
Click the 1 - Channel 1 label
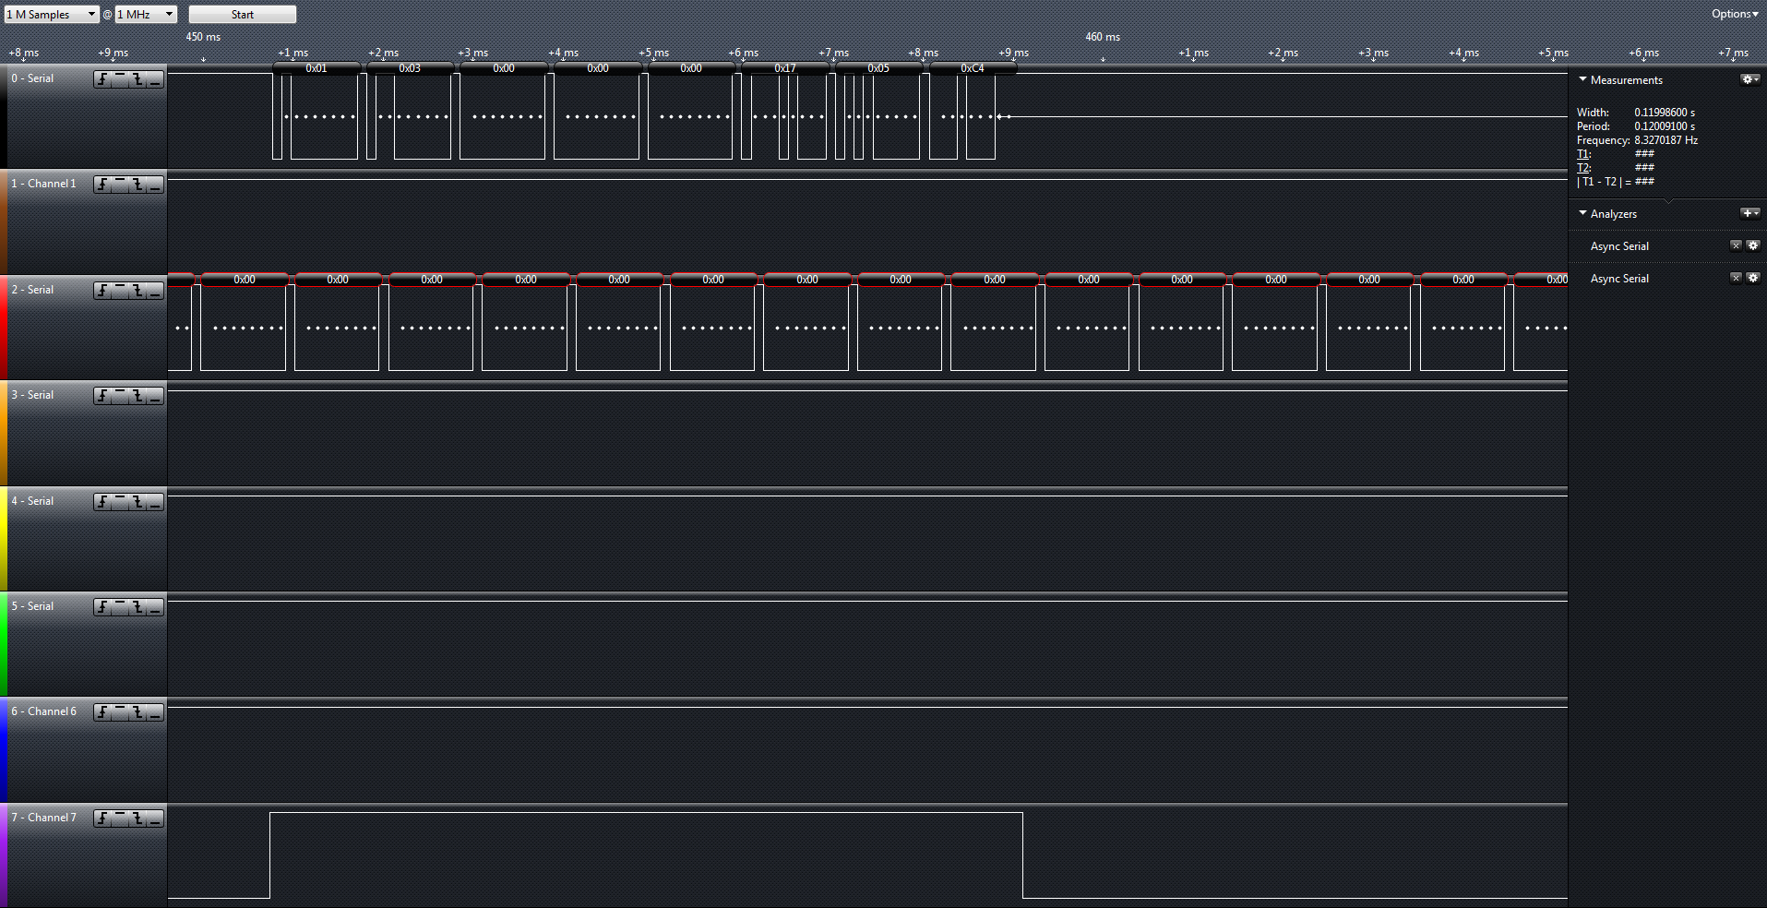point(43,184)
